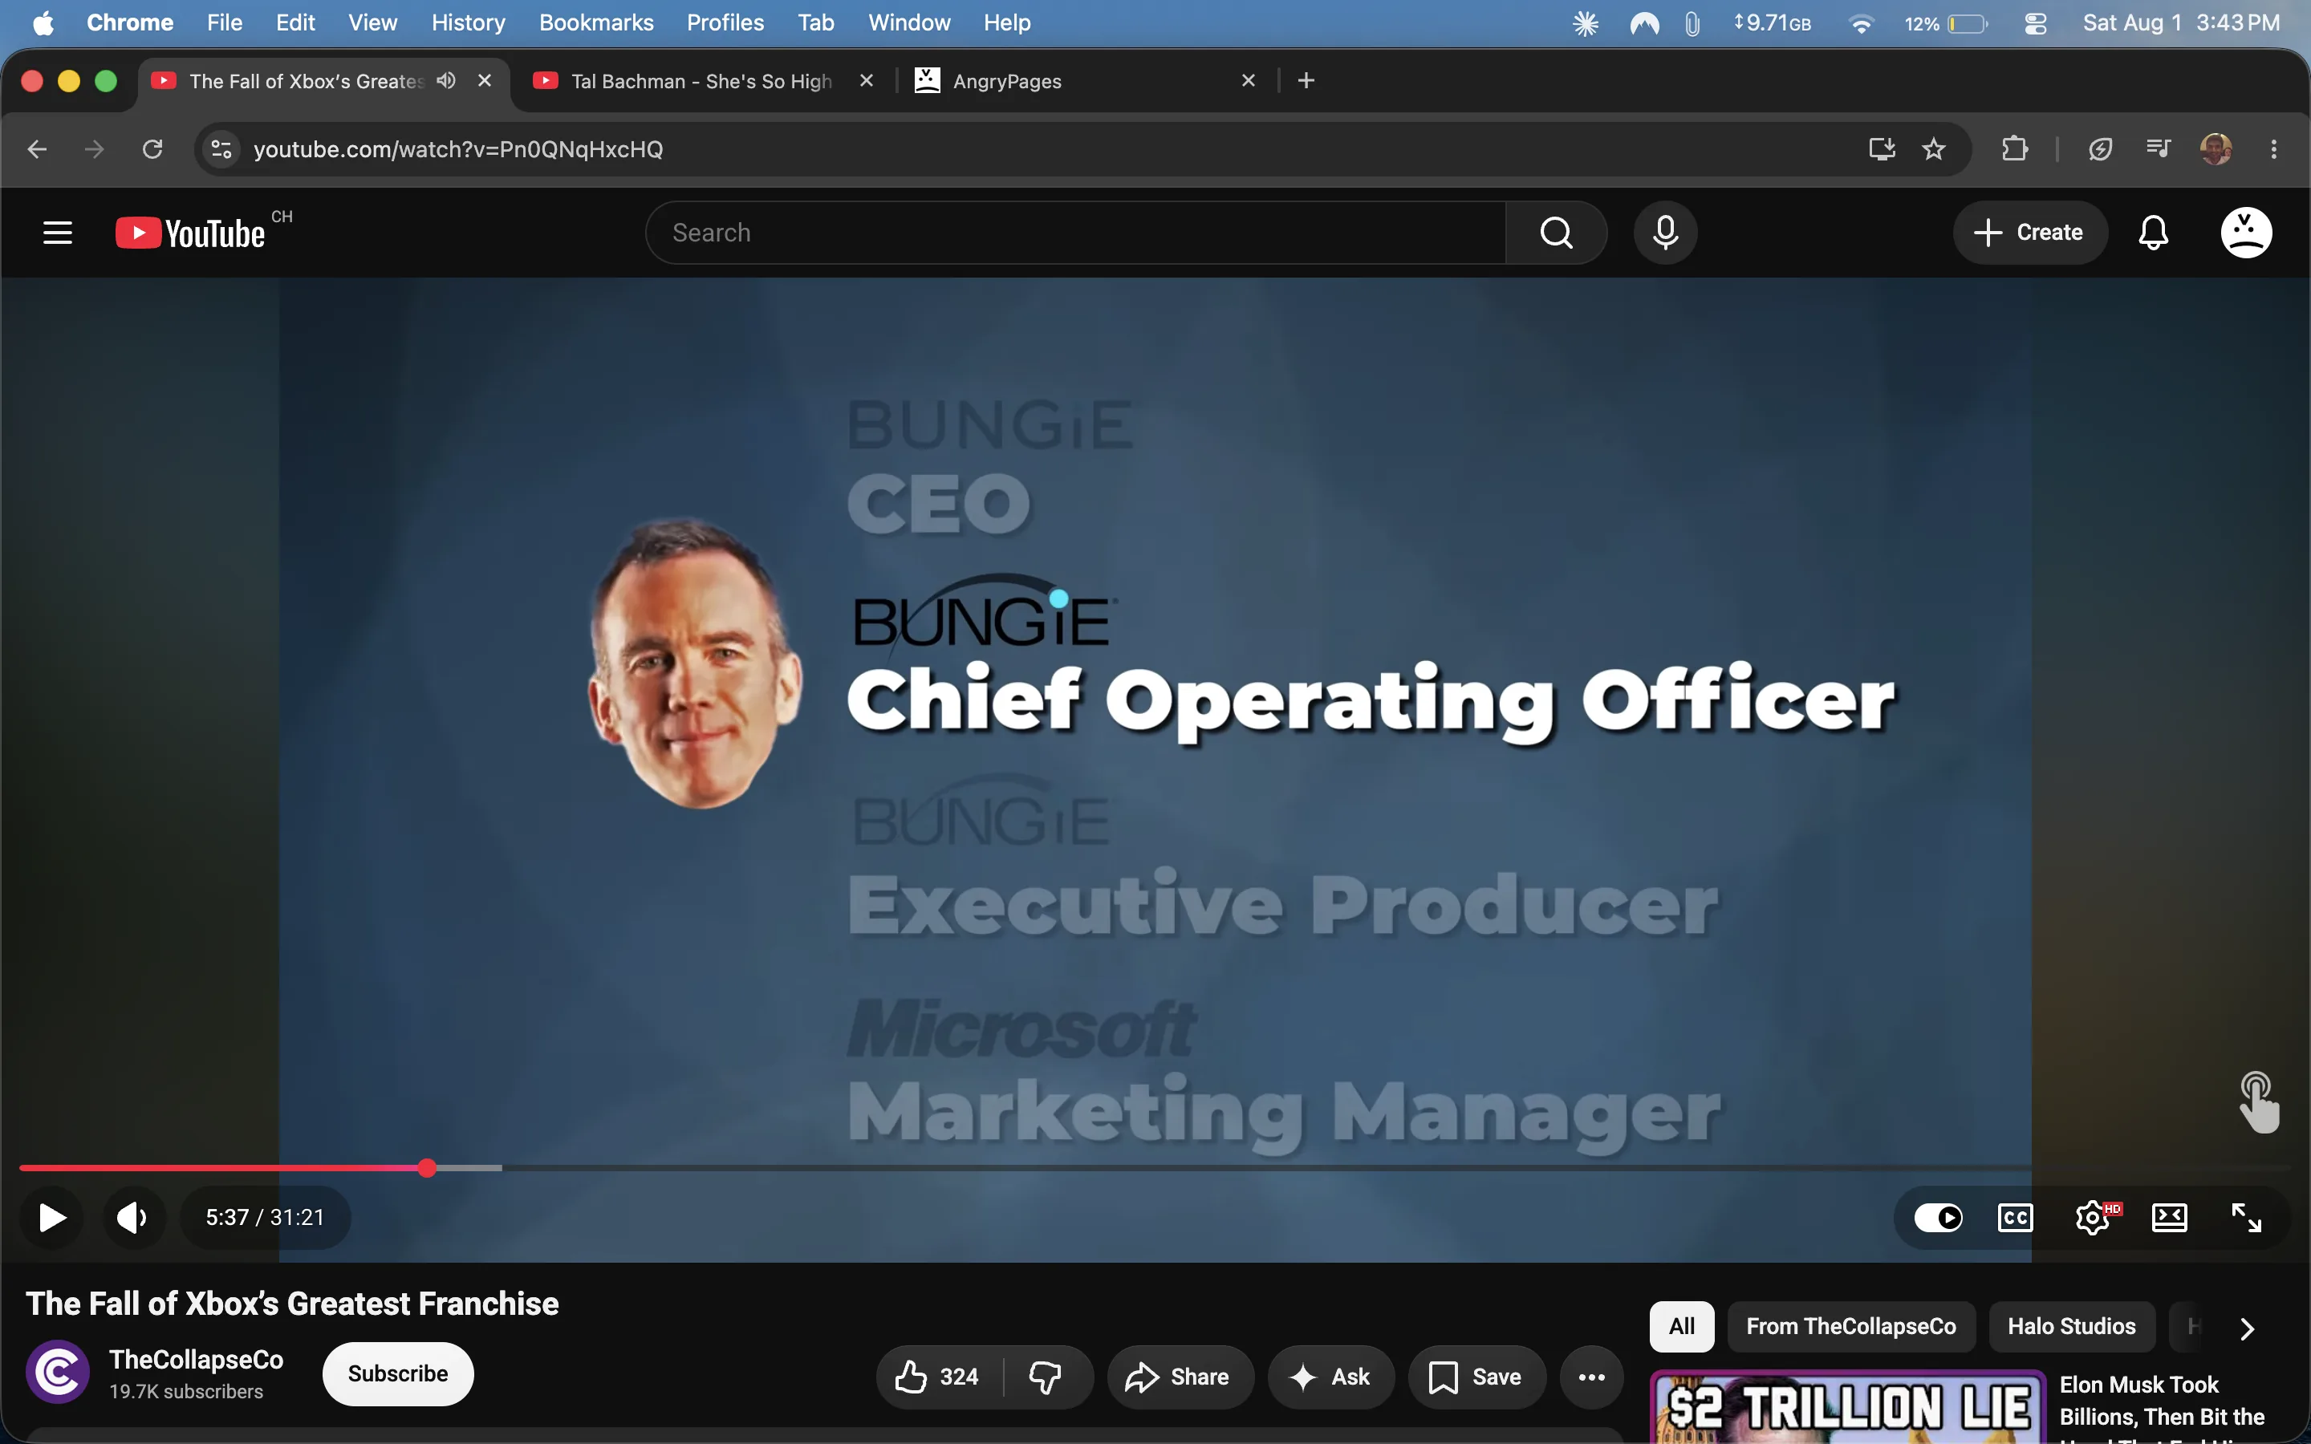The width and height of the screenshot is (2311, 1444).
Task: Switch to the Tal Bachman tab
Action: point(702,81)
